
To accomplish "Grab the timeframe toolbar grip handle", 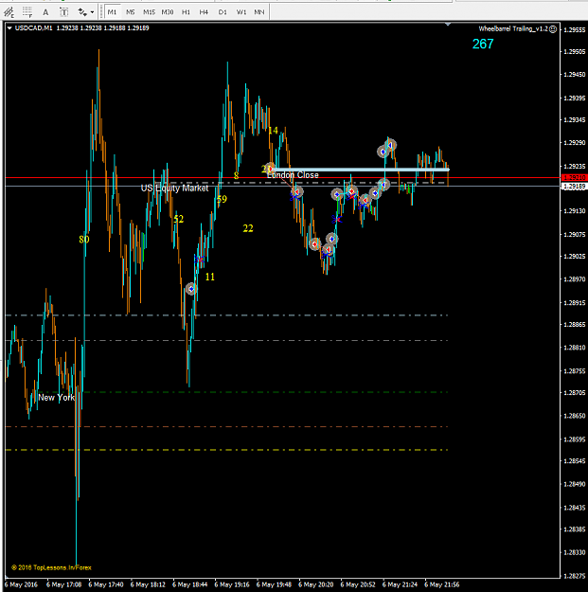I will click(101, 12).
